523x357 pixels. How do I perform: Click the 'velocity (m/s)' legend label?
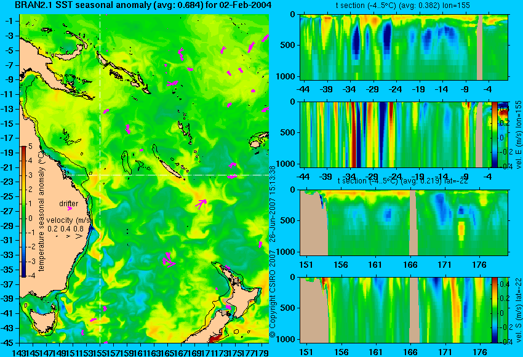point(68,220)
